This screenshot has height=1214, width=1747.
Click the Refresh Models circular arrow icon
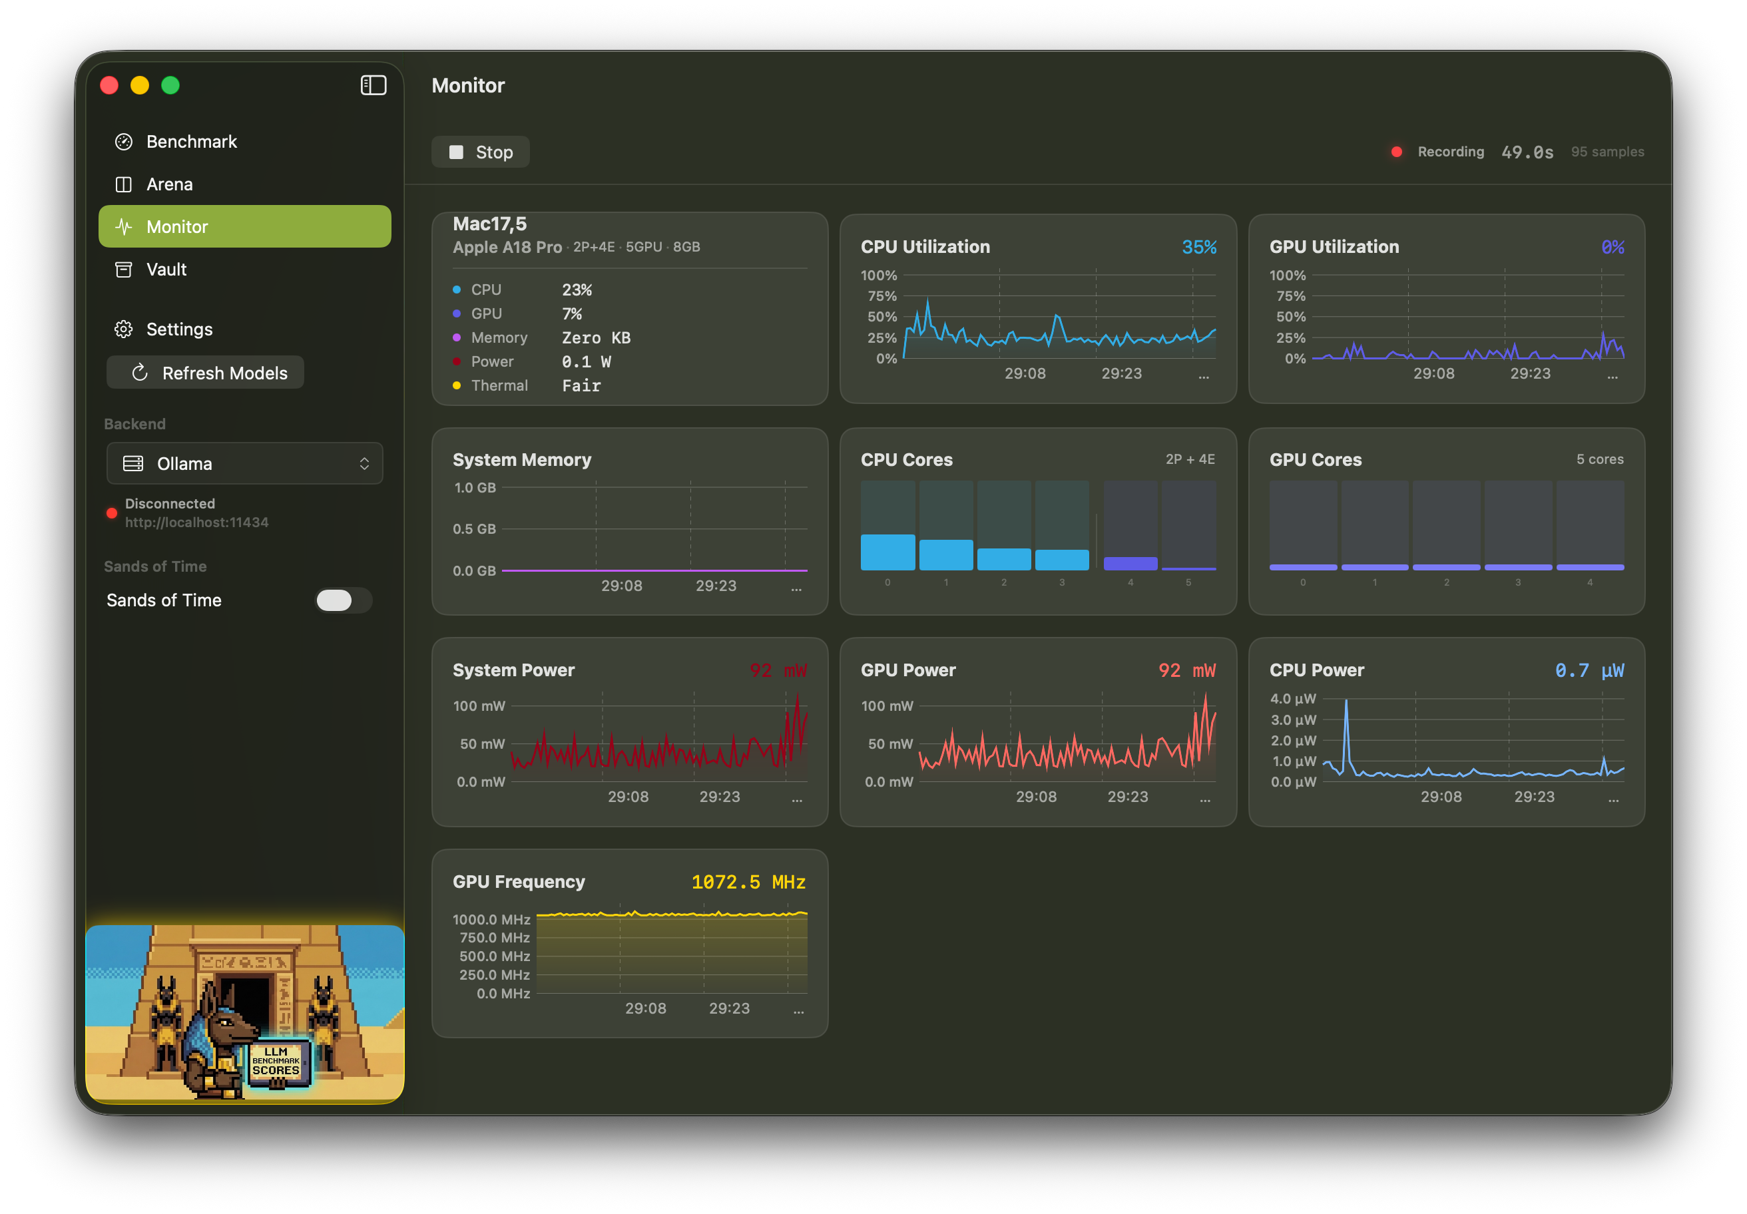tap(139, 373)
